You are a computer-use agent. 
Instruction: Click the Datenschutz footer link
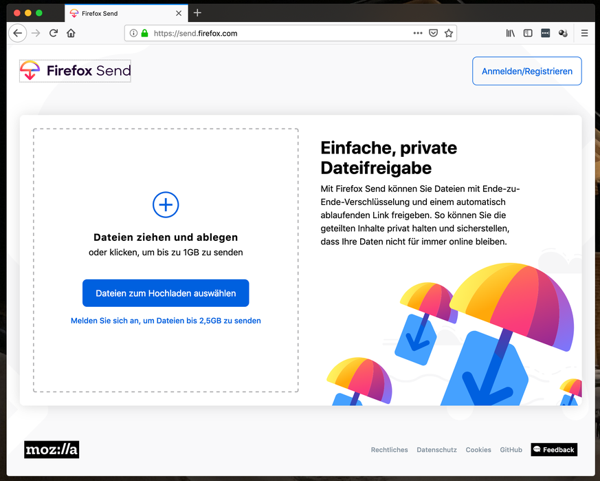point(436,450)
